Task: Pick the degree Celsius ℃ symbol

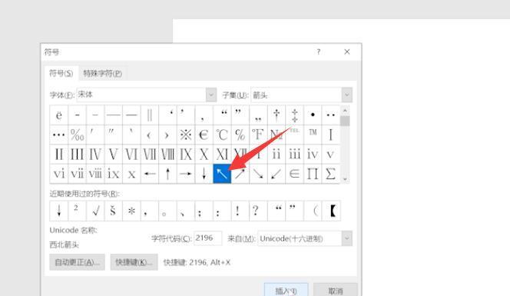Action: (222, 135)
